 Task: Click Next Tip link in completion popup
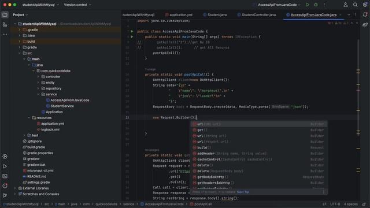(x=243, y=192)
